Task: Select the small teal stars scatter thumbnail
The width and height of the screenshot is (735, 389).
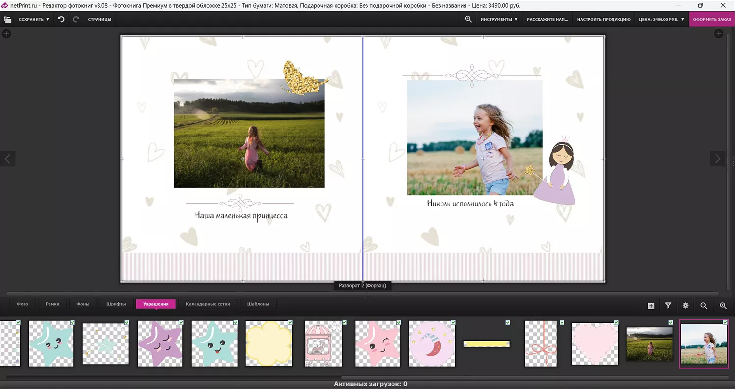Action: click(x=105, y=343)
